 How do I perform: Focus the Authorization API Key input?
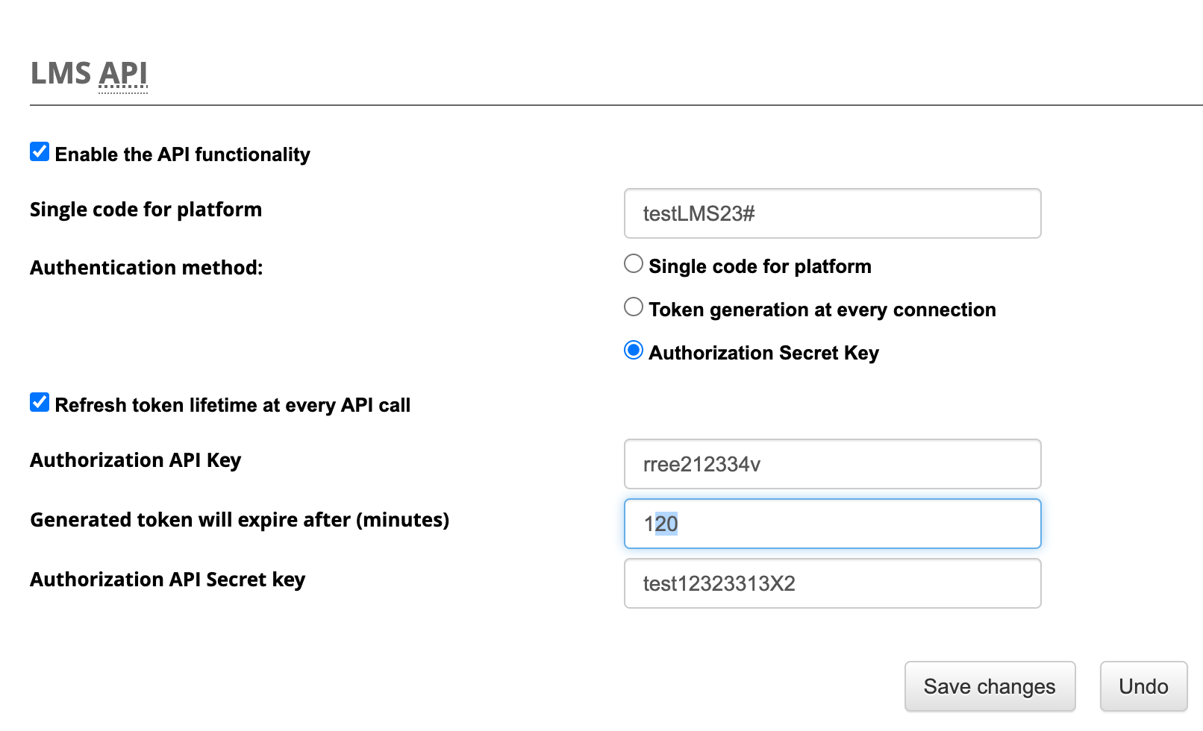tap(832, 464)
